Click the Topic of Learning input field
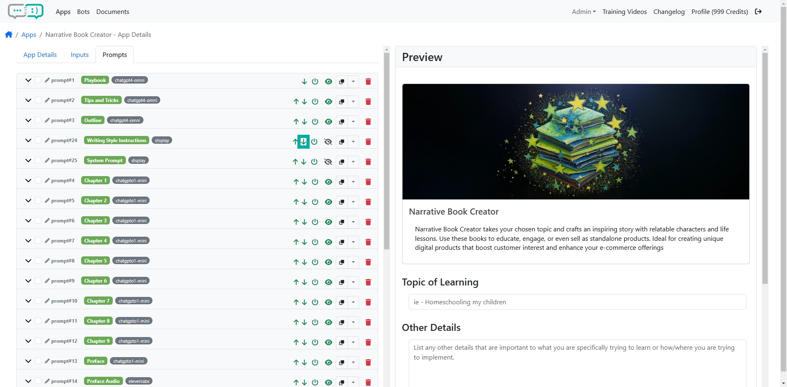 pyautogui.click(x=577, y=302)
